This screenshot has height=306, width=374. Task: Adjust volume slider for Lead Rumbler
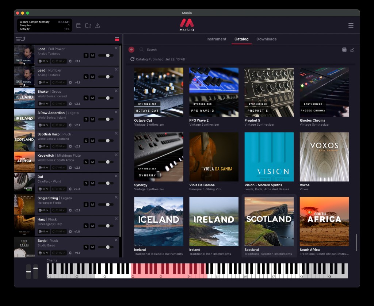(106, 77)
